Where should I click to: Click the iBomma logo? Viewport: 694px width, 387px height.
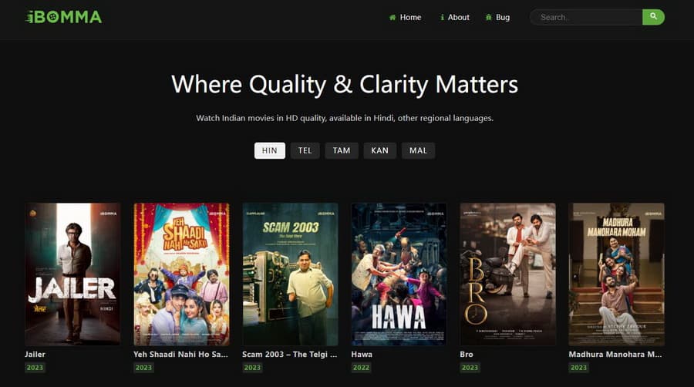pos(64,17)
